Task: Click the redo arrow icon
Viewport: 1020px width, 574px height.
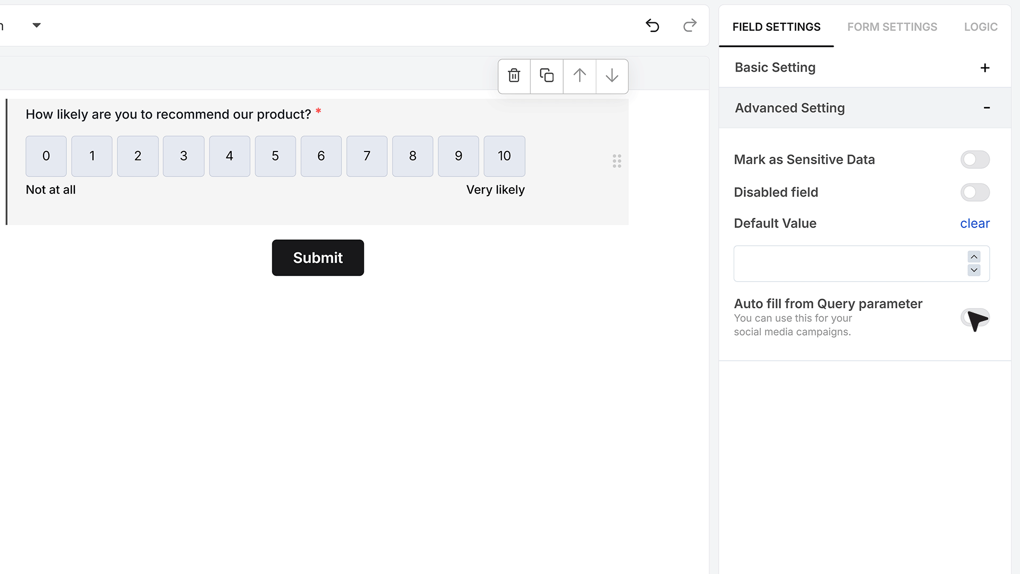Action: click(690, 26)
